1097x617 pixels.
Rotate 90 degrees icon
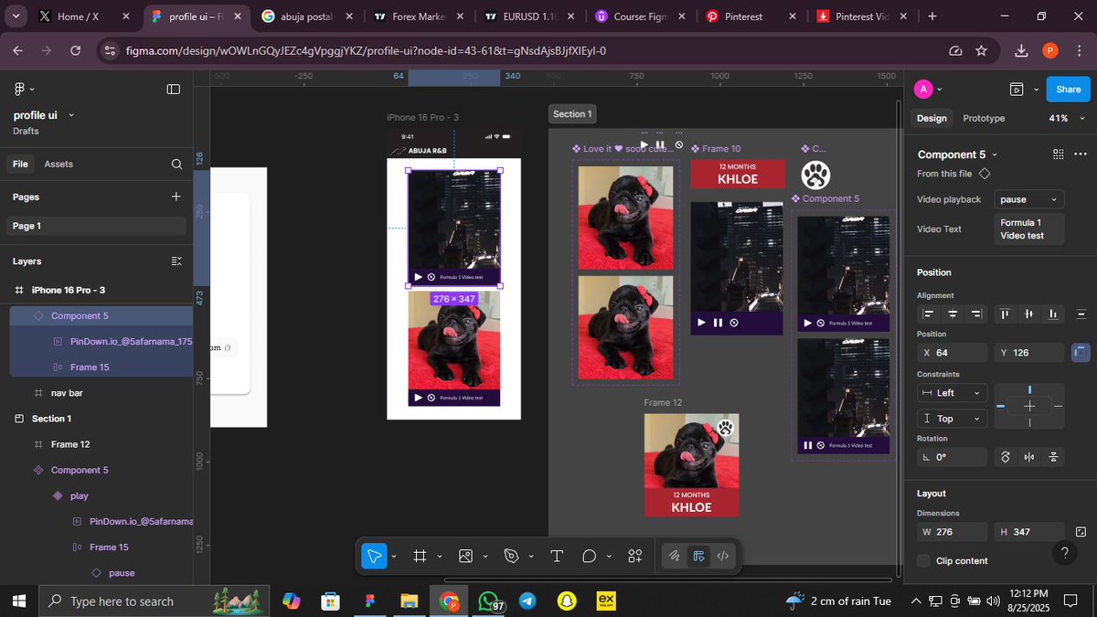point(1006,457)
